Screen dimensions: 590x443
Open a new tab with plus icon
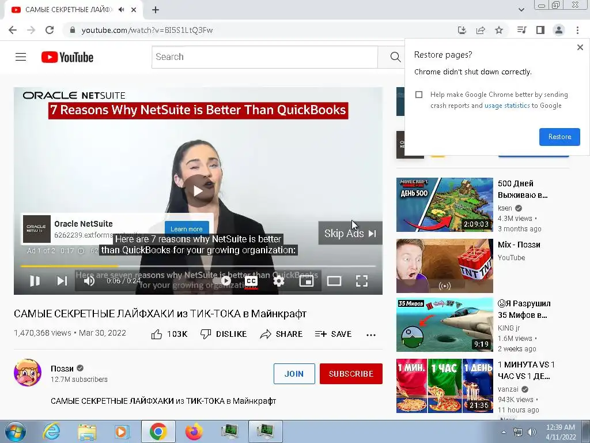click(x=156, y=10)
